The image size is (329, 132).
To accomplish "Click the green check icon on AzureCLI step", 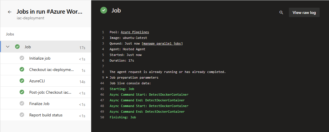I will [x=22, y=81].
